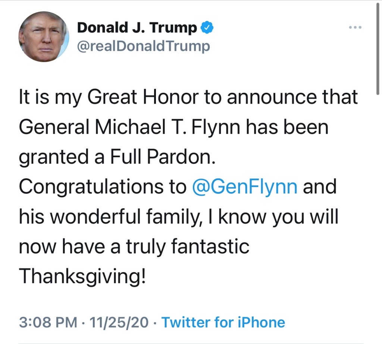Image resolution: width=382 pixels, height=344 pixels.
Task: Tap the round profile photo avatar
Action: pos(44,37)
